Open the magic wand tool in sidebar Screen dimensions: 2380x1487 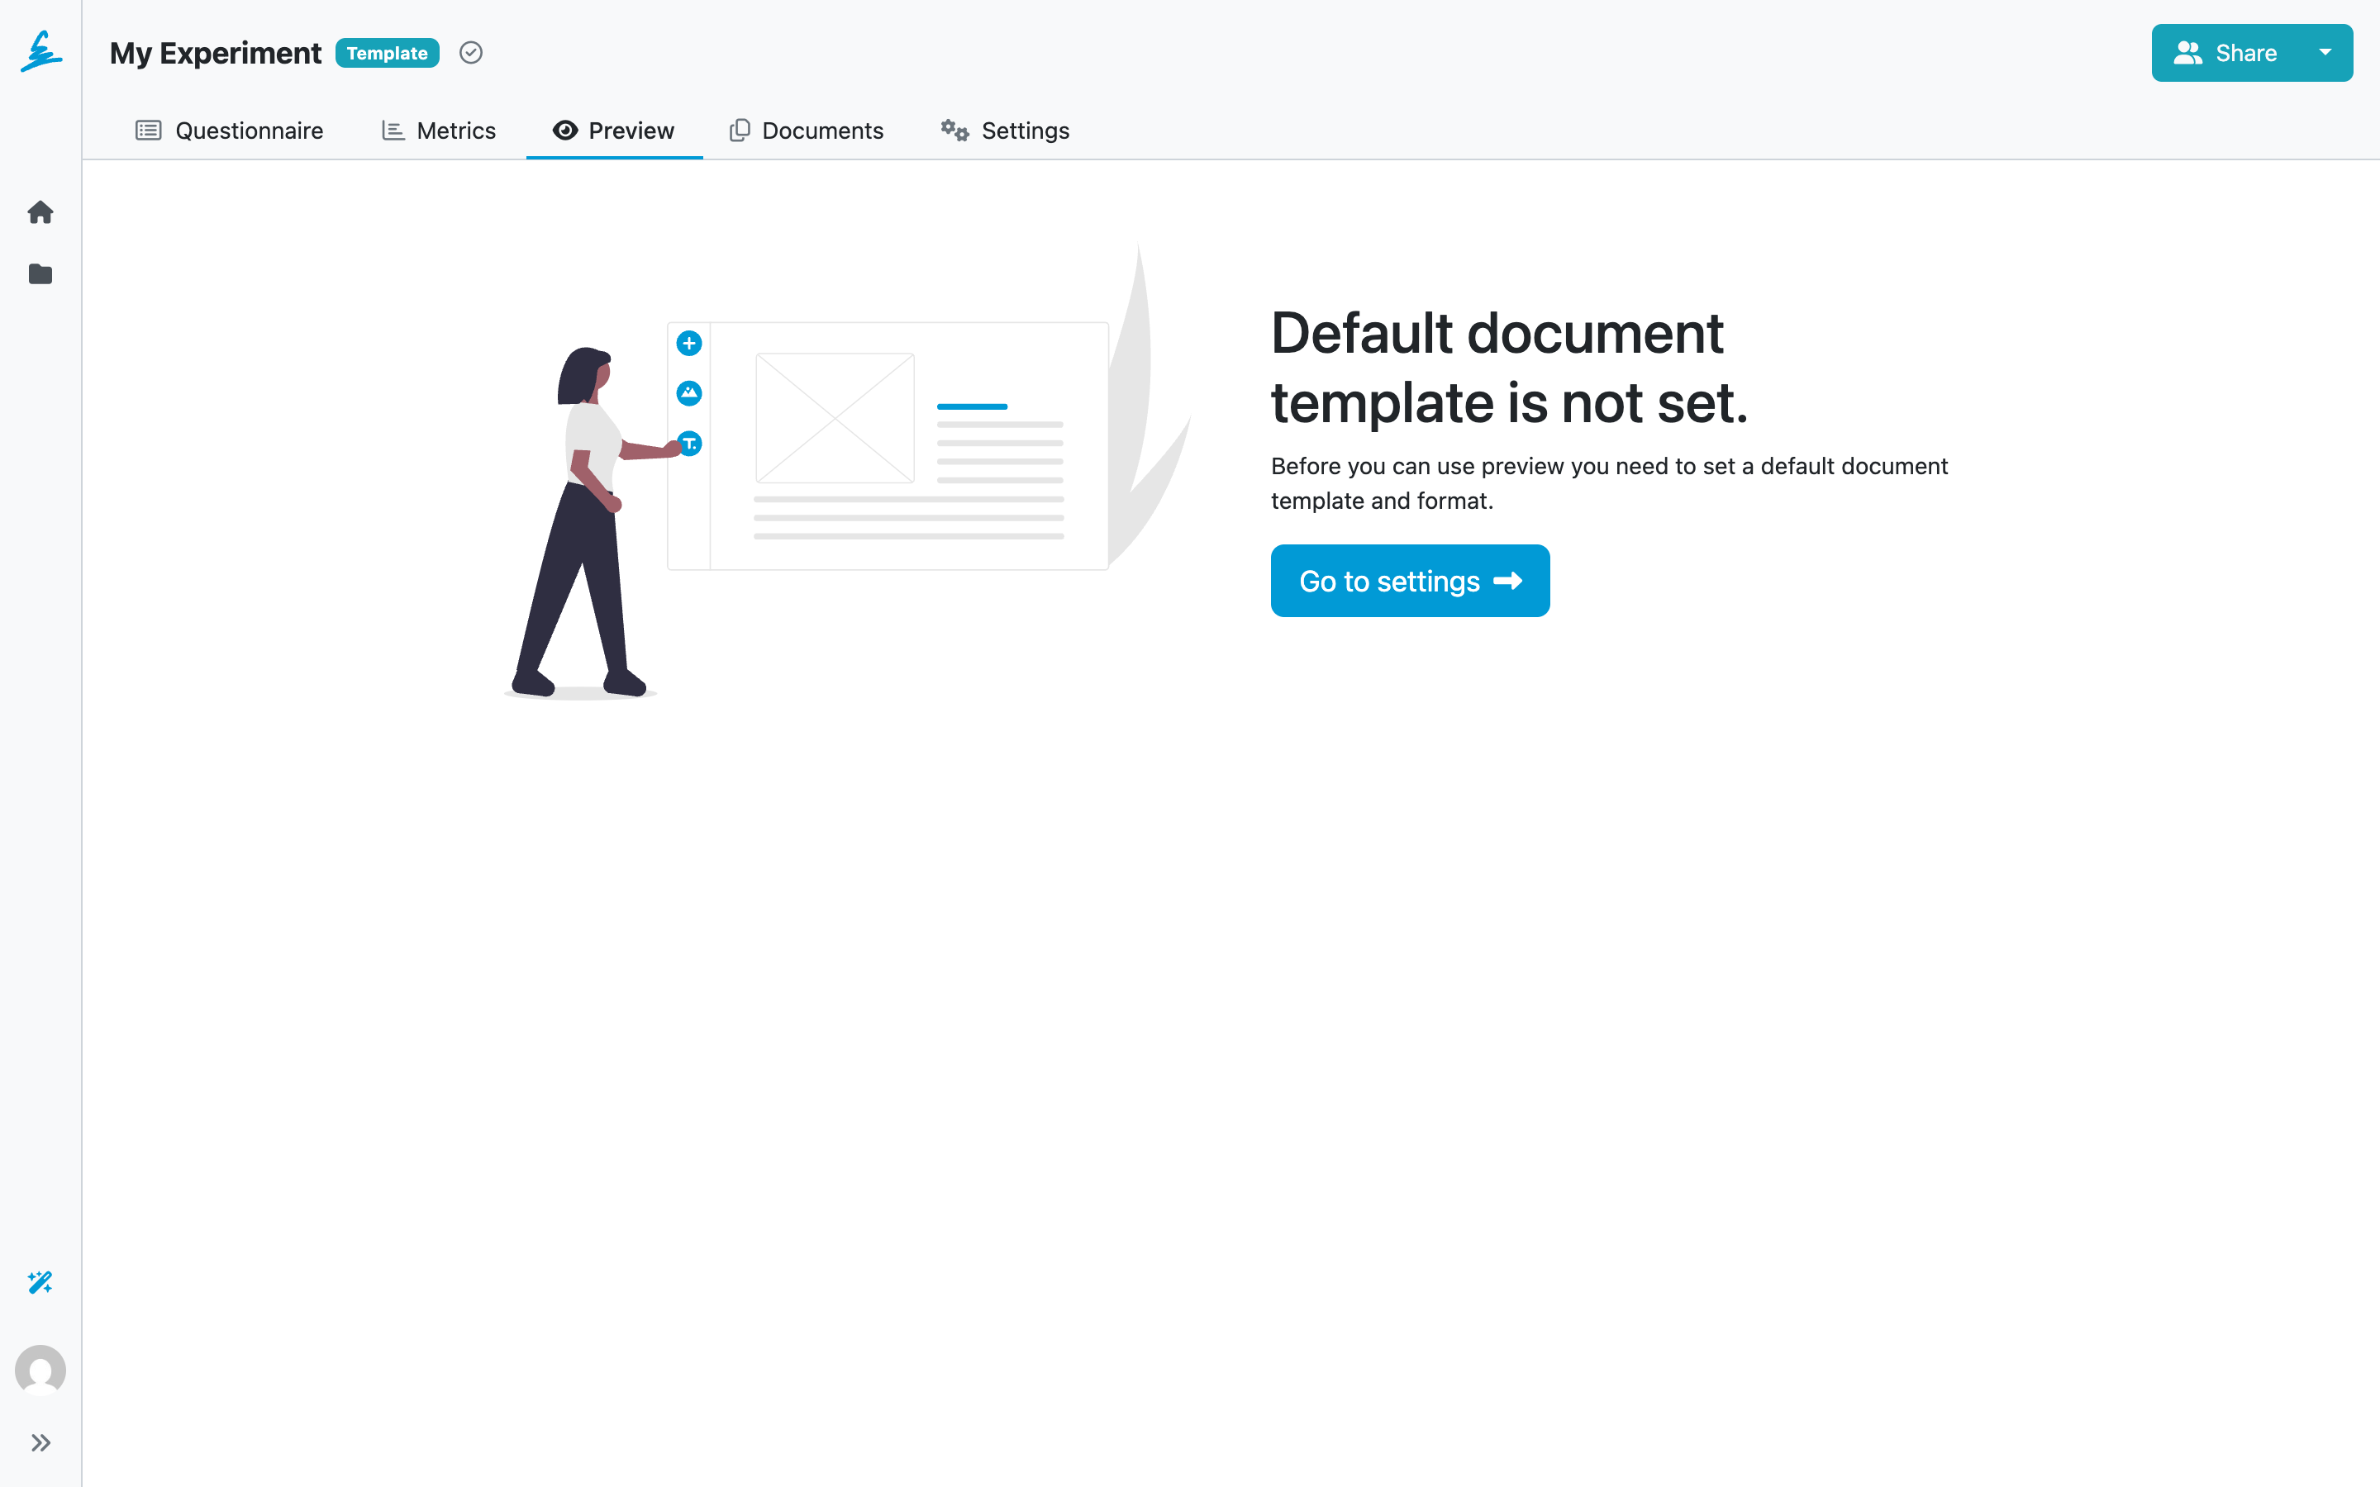(40, 1281)
